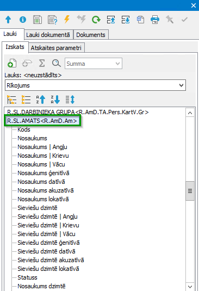
Task: Select Nosaukums | Angļu field
Action: click(42, 147)
